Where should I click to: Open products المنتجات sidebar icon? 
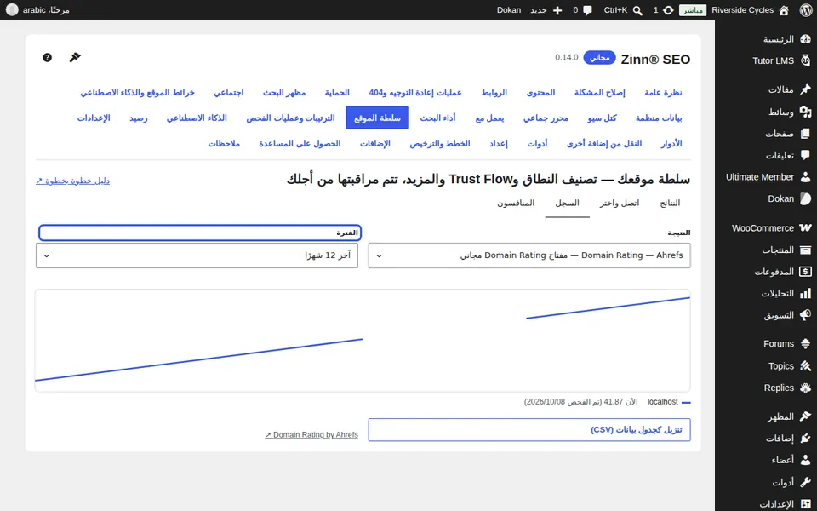coord(806,250)
